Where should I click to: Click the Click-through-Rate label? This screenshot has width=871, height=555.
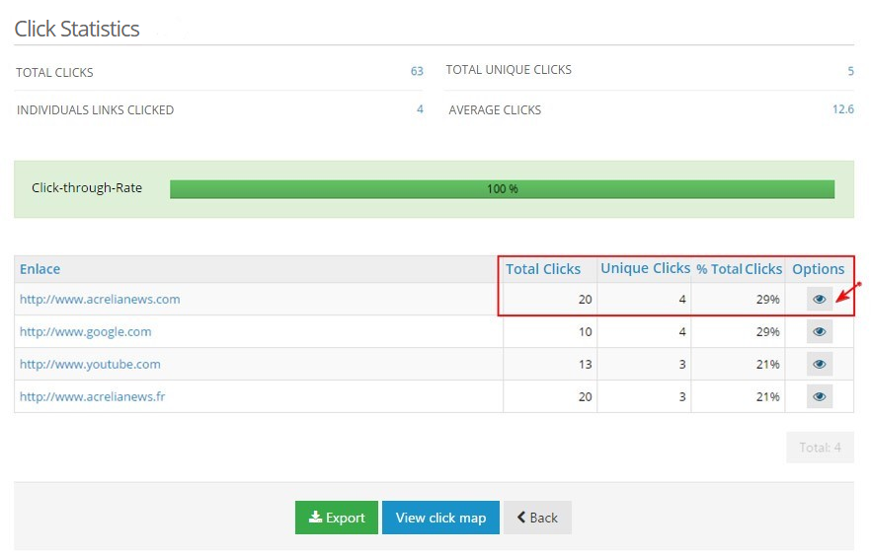(x=87, y=188)
